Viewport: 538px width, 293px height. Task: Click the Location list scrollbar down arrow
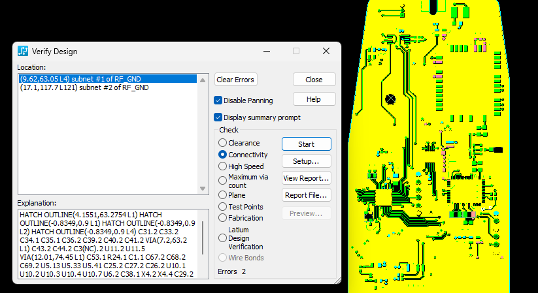(x=202, y=189)
